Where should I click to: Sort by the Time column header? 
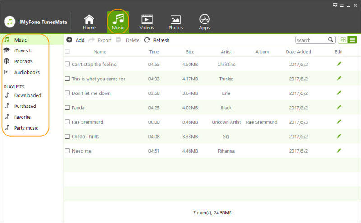click(x=154, y=51)
